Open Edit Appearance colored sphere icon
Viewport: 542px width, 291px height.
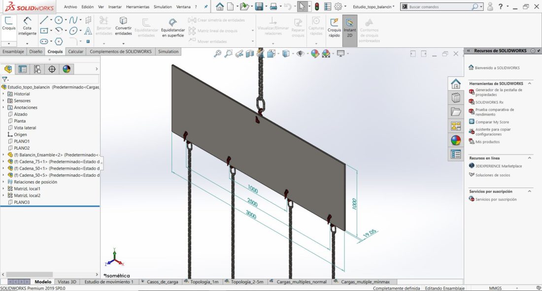tap(315, 54)
